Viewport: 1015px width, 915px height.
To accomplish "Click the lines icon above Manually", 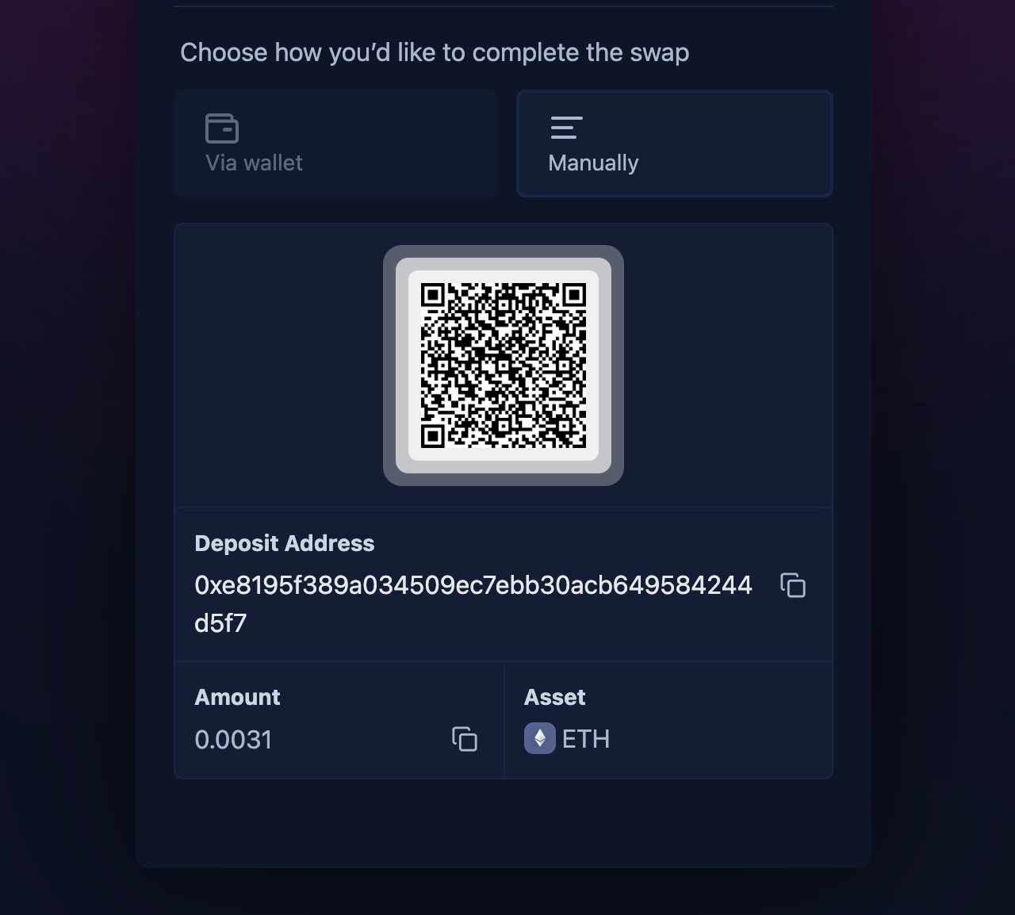I will point(566,128).
